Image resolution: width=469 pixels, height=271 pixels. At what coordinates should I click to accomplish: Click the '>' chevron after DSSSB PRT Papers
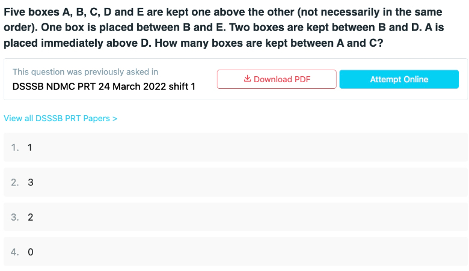pyautogui.click(x=115, y=119)
